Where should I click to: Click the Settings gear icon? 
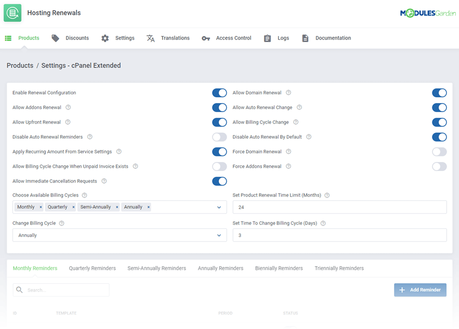point(105,38)
